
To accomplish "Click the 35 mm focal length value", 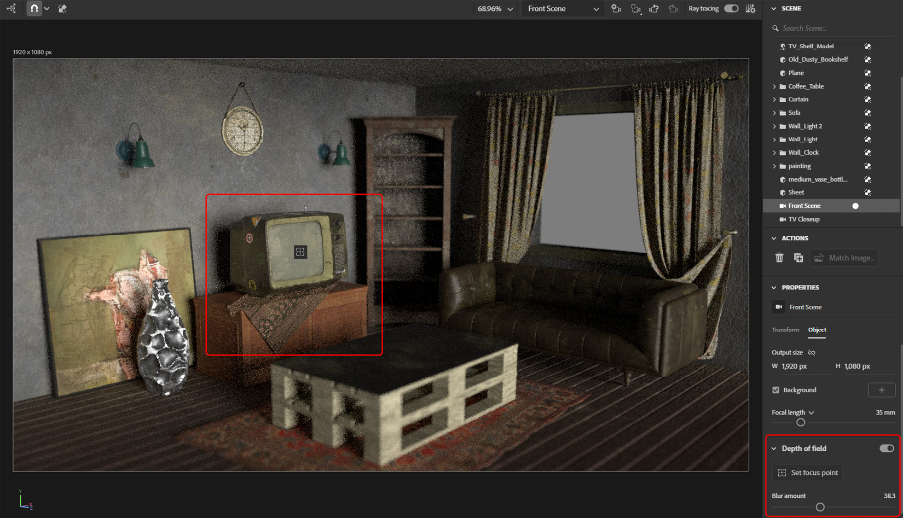I will click(885, 412).
